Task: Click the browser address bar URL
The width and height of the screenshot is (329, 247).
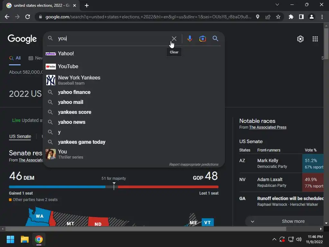Action: point(148,17)
